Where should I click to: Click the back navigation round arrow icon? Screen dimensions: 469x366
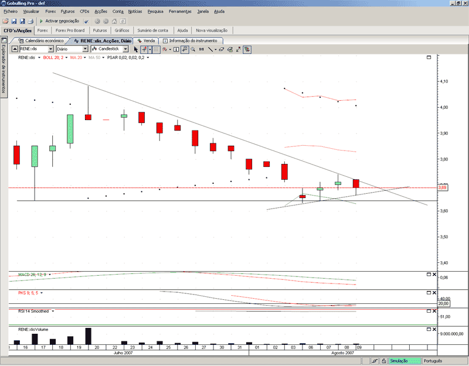coord(97,21)
